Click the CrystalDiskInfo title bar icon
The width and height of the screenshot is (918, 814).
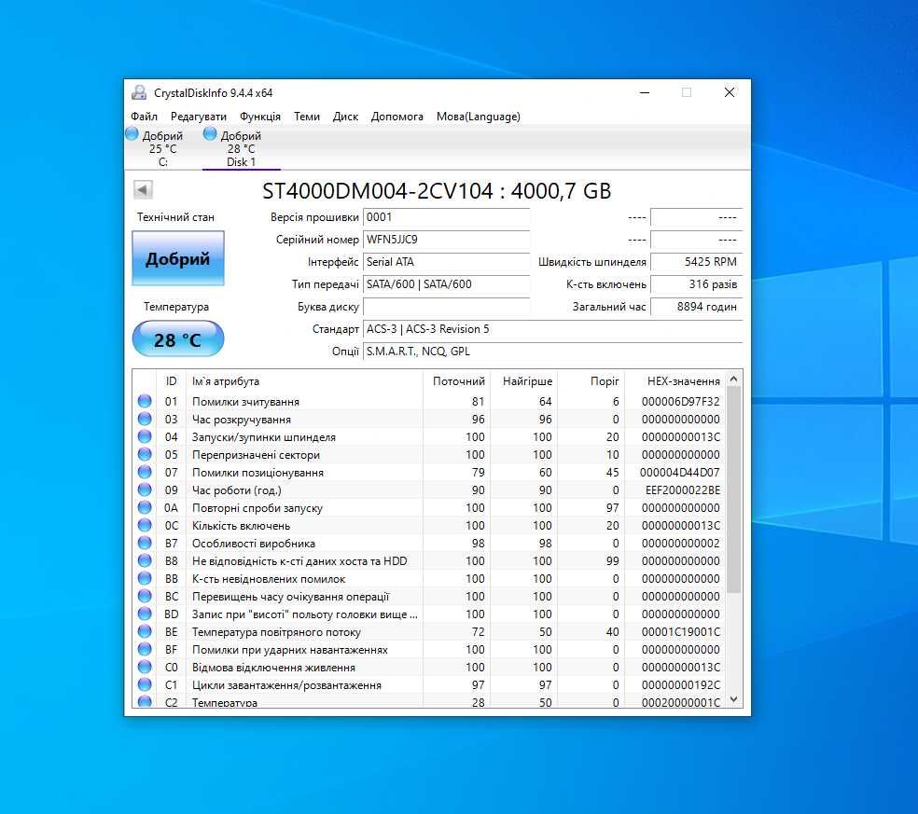point(139,92)
